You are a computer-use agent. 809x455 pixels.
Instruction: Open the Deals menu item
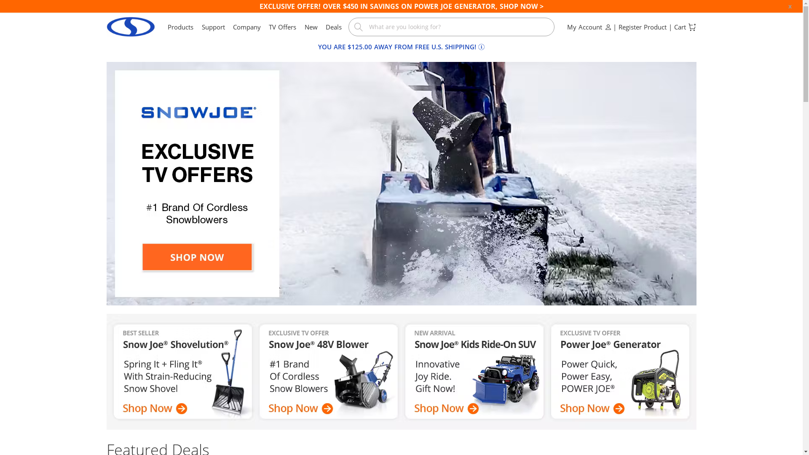(x=333, y=27)
